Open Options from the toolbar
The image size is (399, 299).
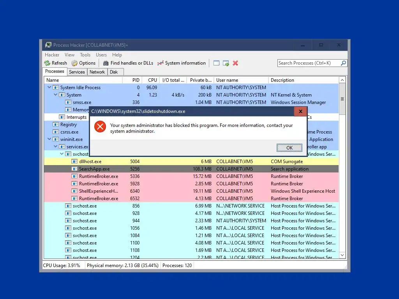click(83, 63)
